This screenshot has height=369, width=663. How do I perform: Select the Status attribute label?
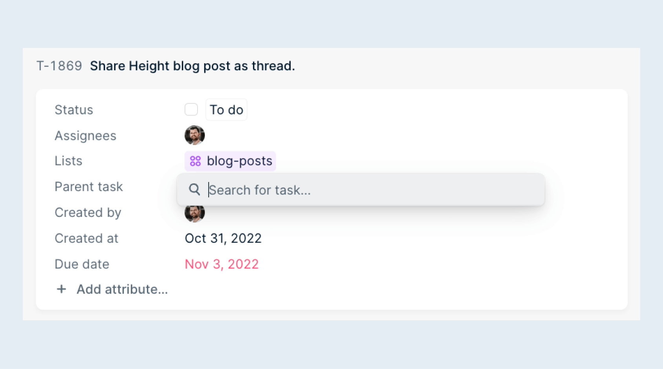(x=74, y=110)
